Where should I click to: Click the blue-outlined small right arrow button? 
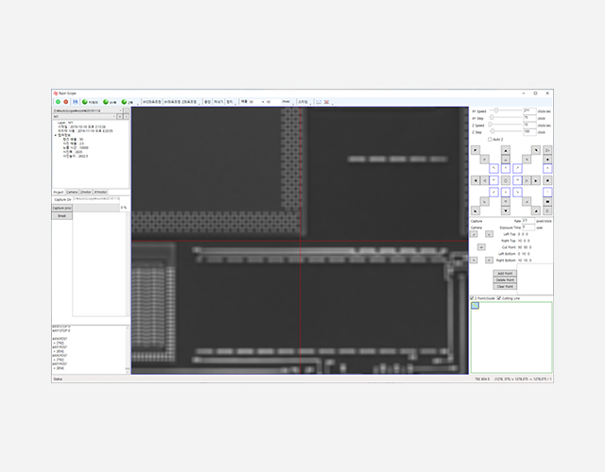click(x=517, y=180)
